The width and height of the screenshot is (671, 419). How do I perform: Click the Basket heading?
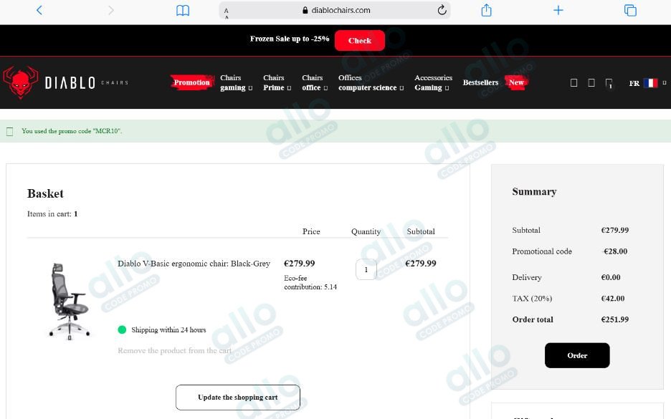[45, 193]
